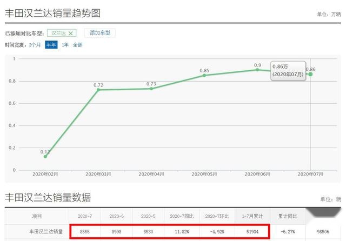Select the 半年 time range
This screenshot has height=241, width=346.
[51, 45]
